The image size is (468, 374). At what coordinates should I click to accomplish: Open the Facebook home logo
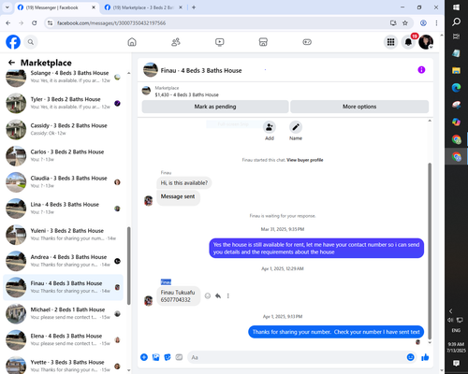pos(13,42)
